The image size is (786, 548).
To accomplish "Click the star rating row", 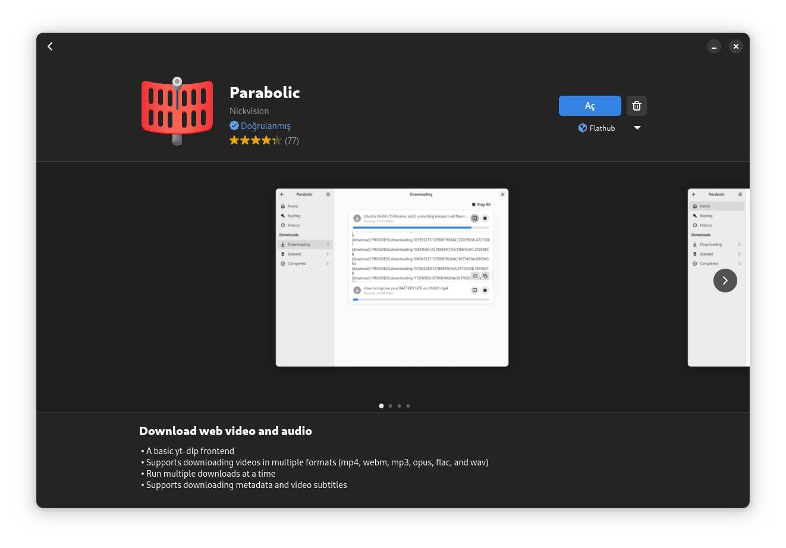I will pyautogui.click(x=255, y=141).
